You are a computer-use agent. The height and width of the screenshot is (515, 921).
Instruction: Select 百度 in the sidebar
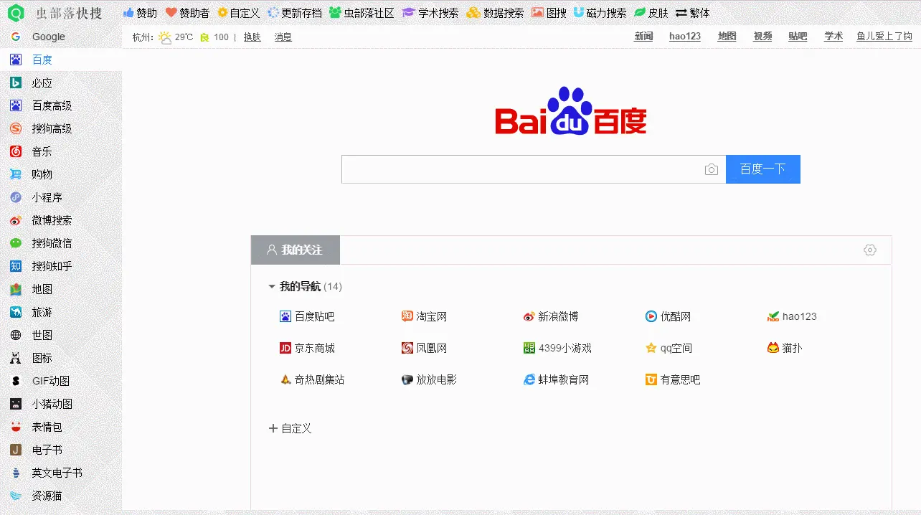[x=61, y=60]
